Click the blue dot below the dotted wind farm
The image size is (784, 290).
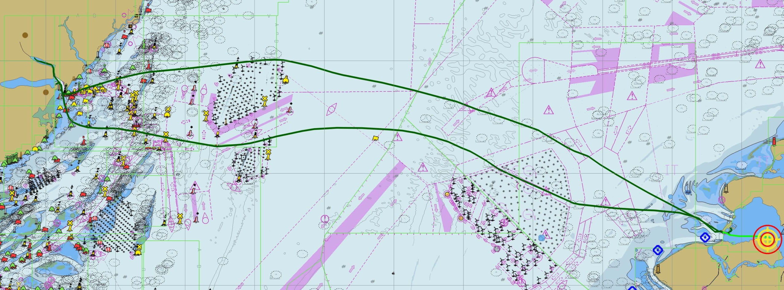point(541,238)
